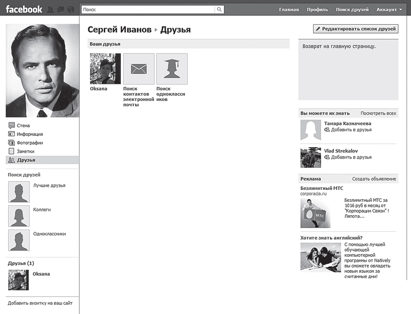The height and width of the screenshot is (314, 411).
Task: Click in the Поиск search field
Action: [148, 9]
